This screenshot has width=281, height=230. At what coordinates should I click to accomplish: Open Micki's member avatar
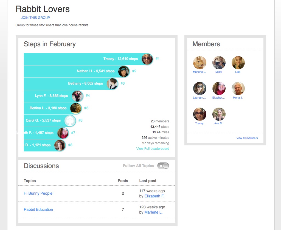[219, 63]
